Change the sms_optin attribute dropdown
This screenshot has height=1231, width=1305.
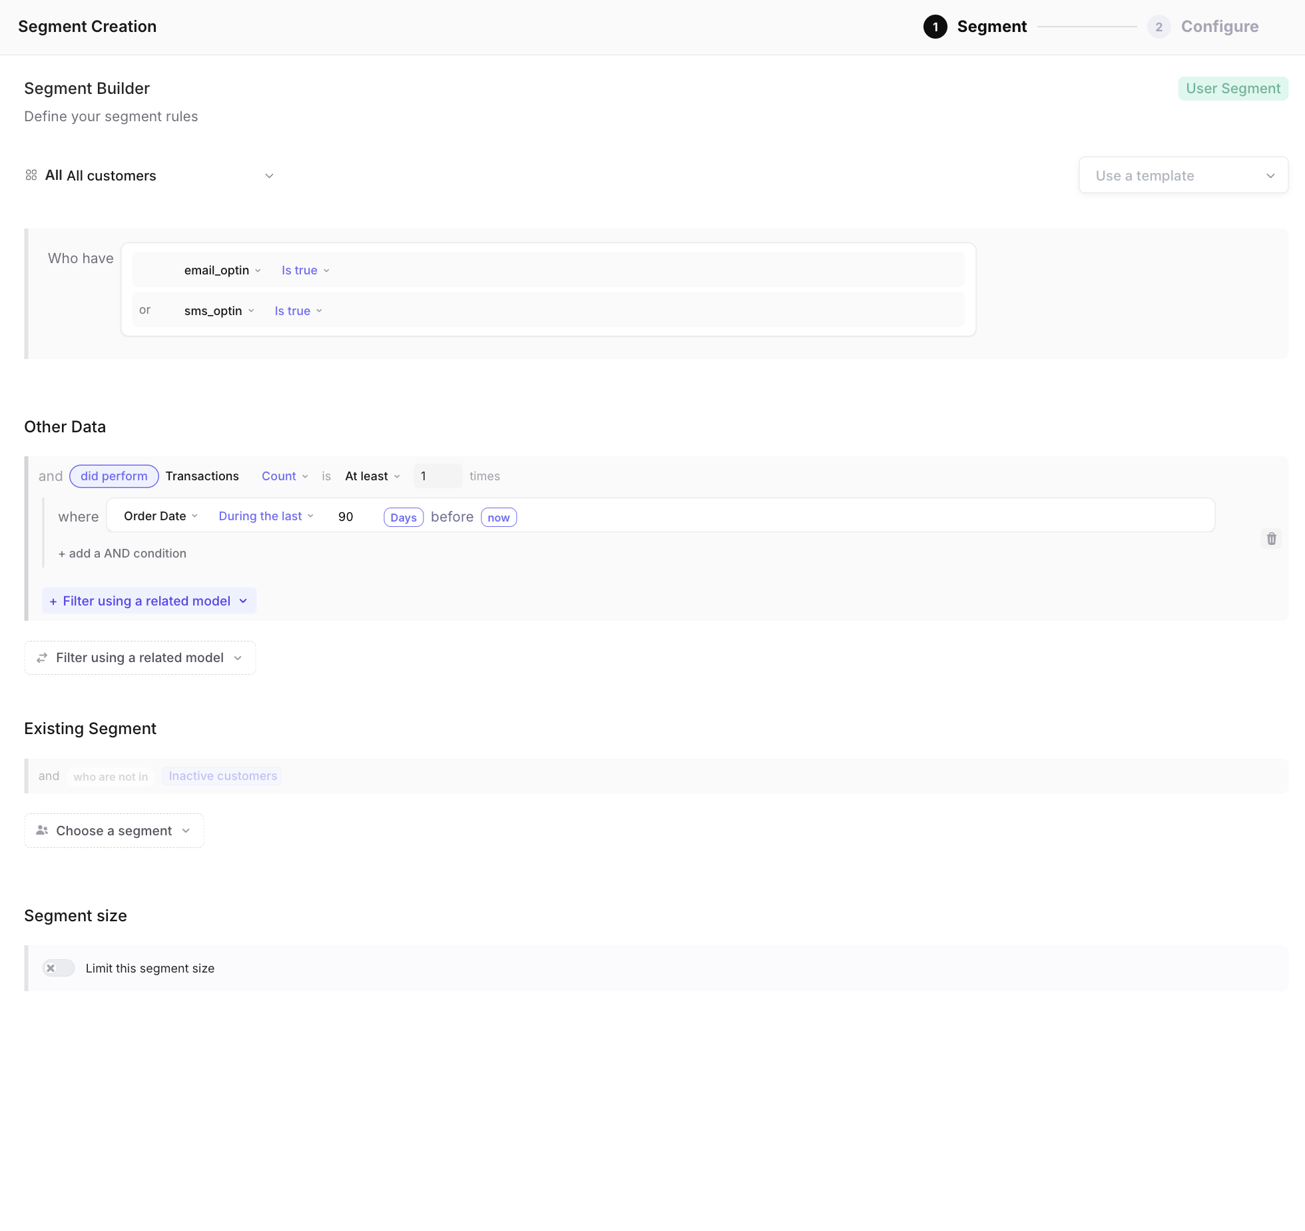click(219, 311)
